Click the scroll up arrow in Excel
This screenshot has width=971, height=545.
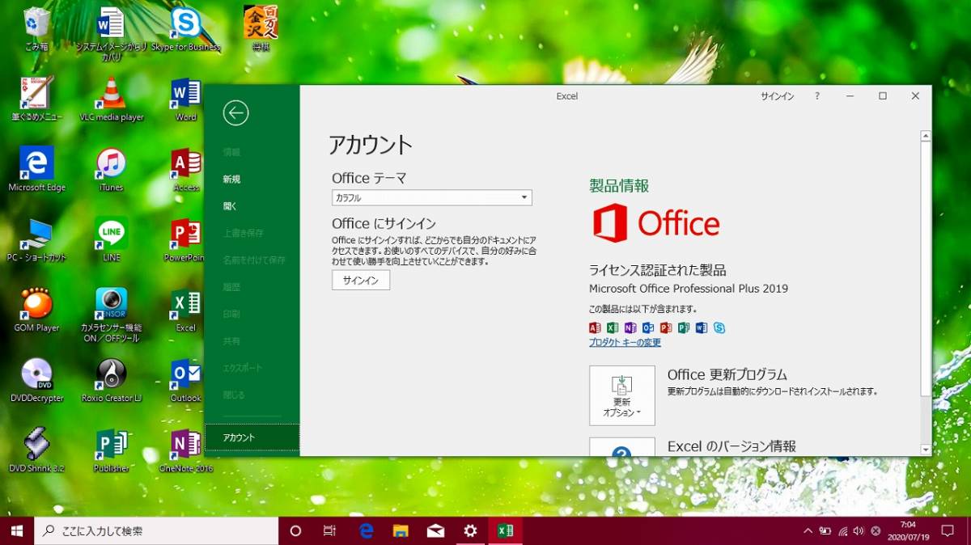coord(926,137)
